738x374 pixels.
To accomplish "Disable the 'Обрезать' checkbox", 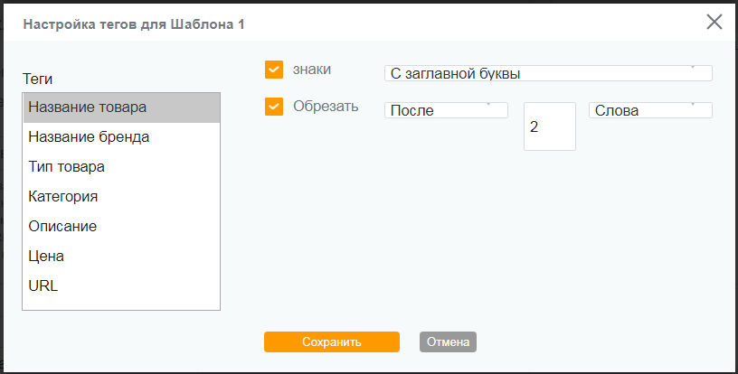I will 275,108.
